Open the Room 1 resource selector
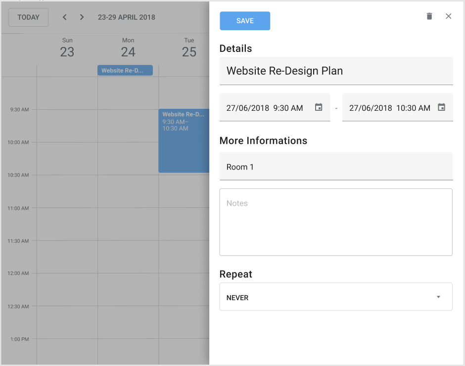This screenshot has height=366, width=465. (336, 167)
